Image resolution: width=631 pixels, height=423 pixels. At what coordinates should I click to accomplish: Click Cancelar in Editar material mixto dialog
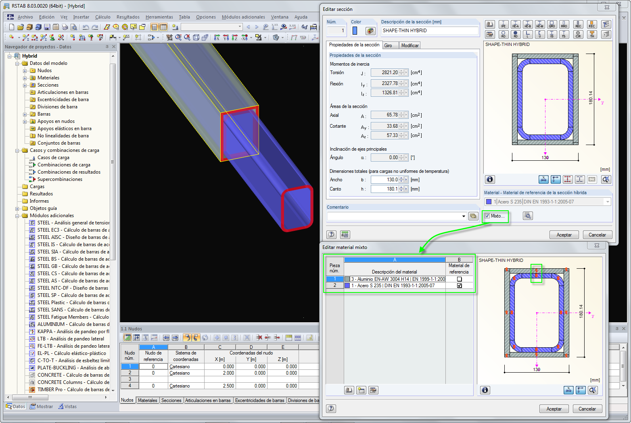coord(587,409)
